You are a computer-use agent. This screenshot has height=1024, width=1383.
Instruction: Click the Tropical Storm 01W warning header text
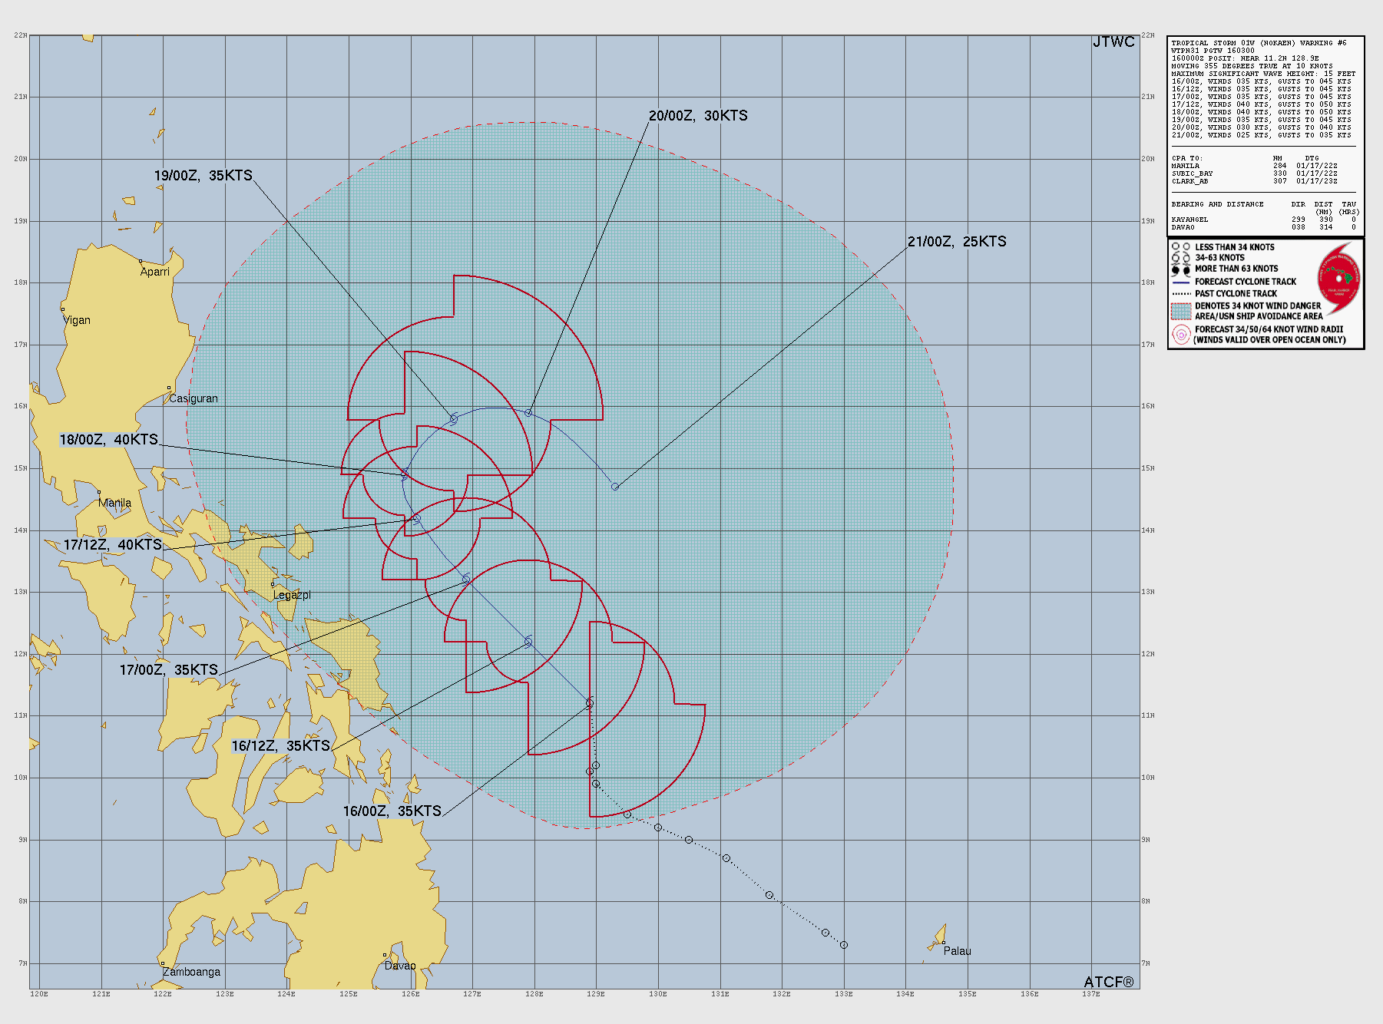[1259, 43]
